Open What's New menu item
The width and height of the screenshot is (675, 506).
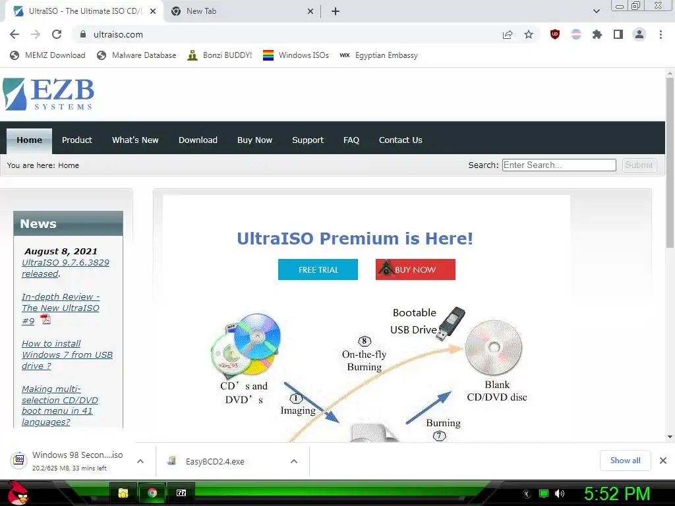[x=135, y=140]
